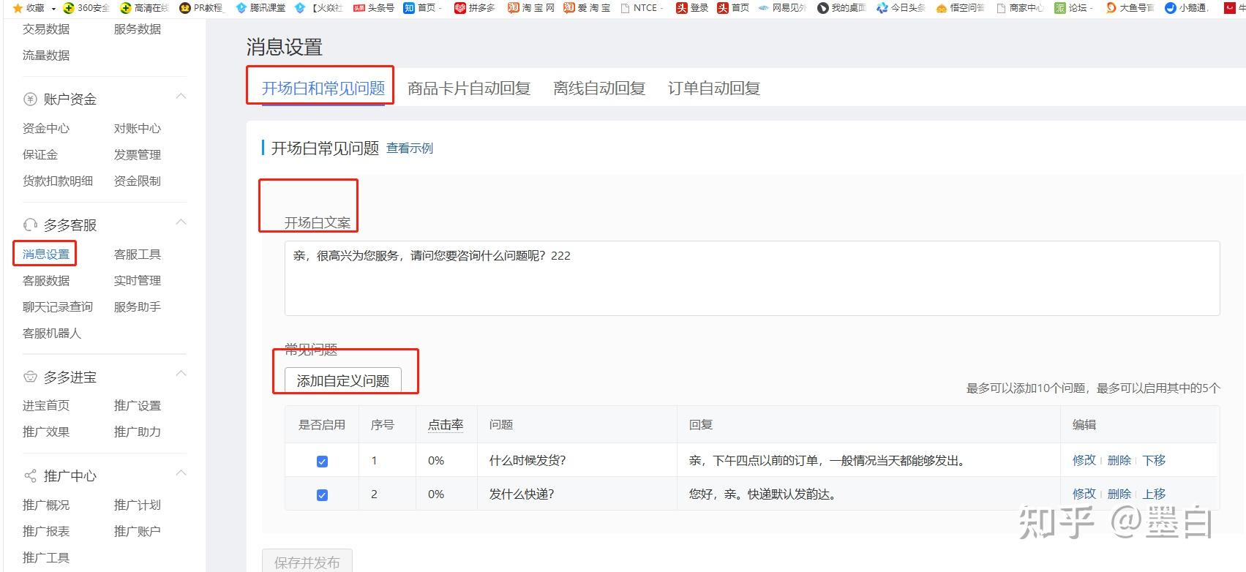Viewport: 1246px width, 572px height.
Task: Open the 商家中心 bookmark
Action: 1020,8
